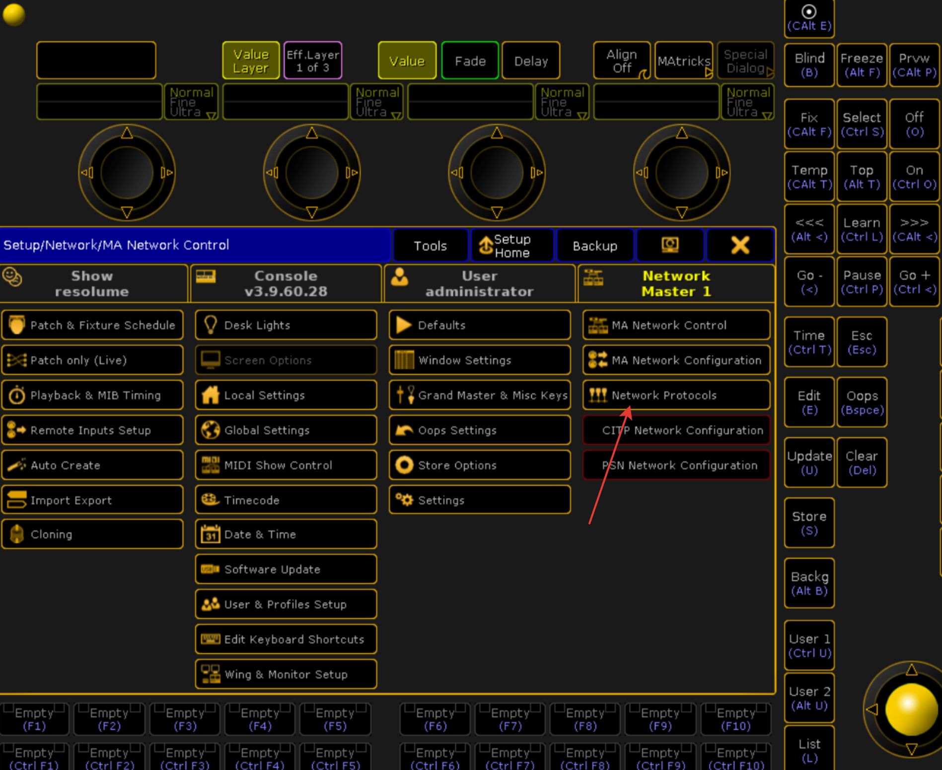Screen dimensions: 942x770
Task: Open Edit Keyboard Shortcuts
Action: [286, 640]
